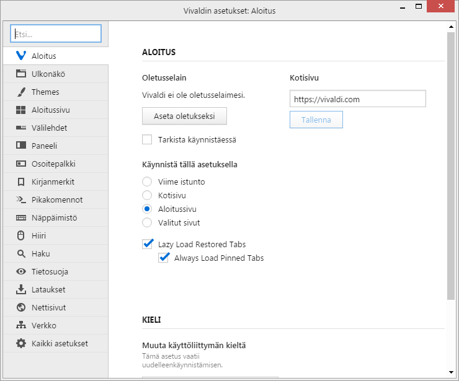459x381 pixels.
Task: Minimize the Vivaldi settings window
Action: [403, 6]
